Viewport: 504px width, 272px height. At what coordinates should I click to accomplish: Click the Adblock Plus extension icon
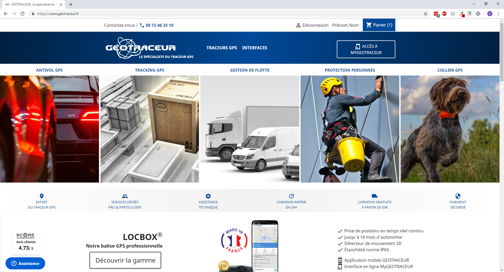(444, 14)
